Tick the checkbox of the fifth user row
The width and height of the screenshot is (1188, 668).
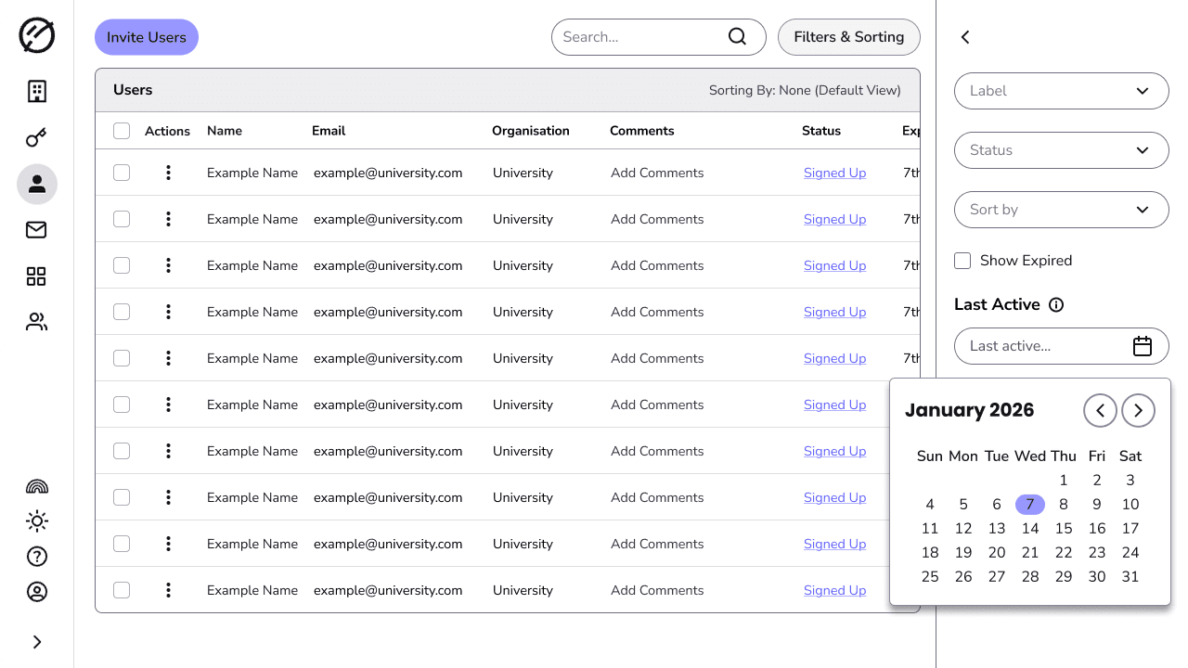tap(122, 358)
